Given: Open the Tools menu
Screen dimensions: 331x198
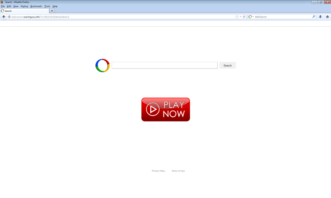Looking at the screenshot, I should click(x=47, y=6).
